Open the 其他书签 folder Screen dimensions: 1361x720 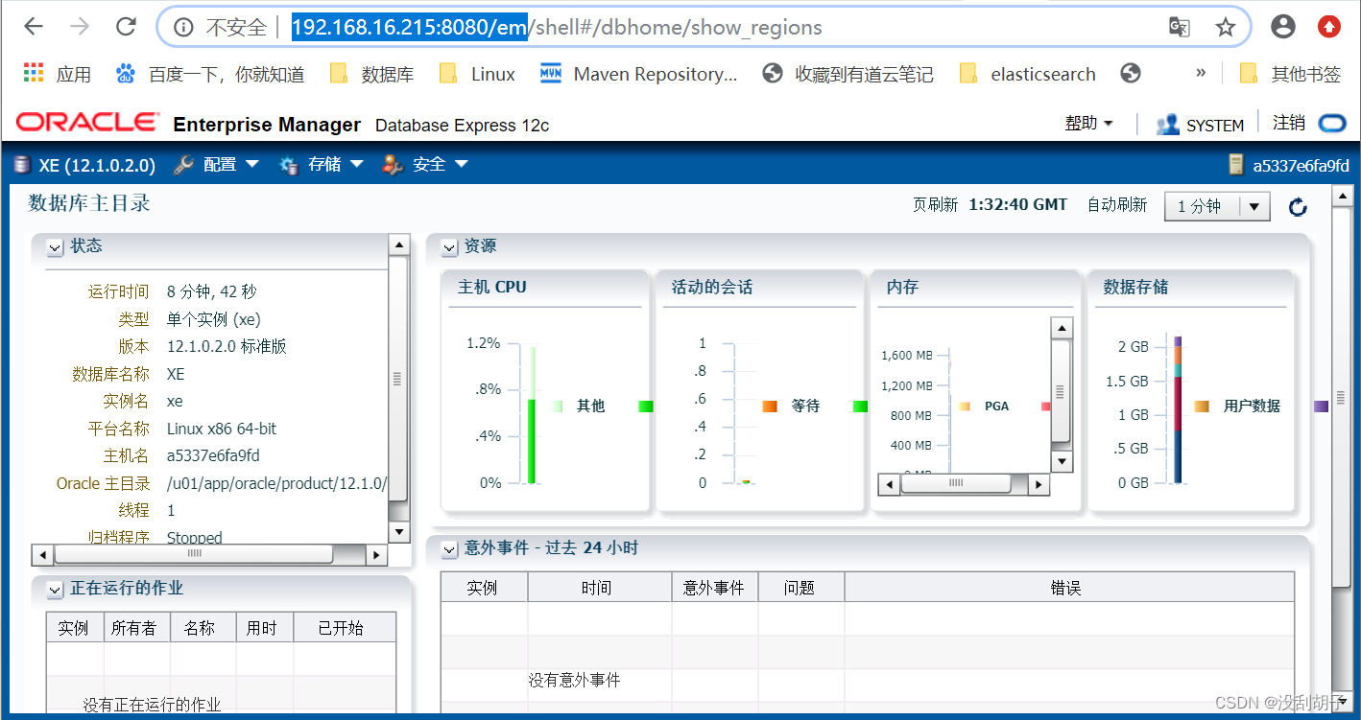(1291, 74)
